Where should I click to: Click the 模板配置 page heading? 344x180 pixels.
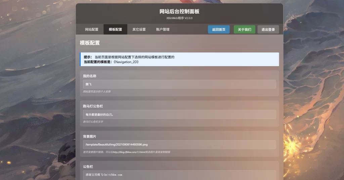point(90,43)
